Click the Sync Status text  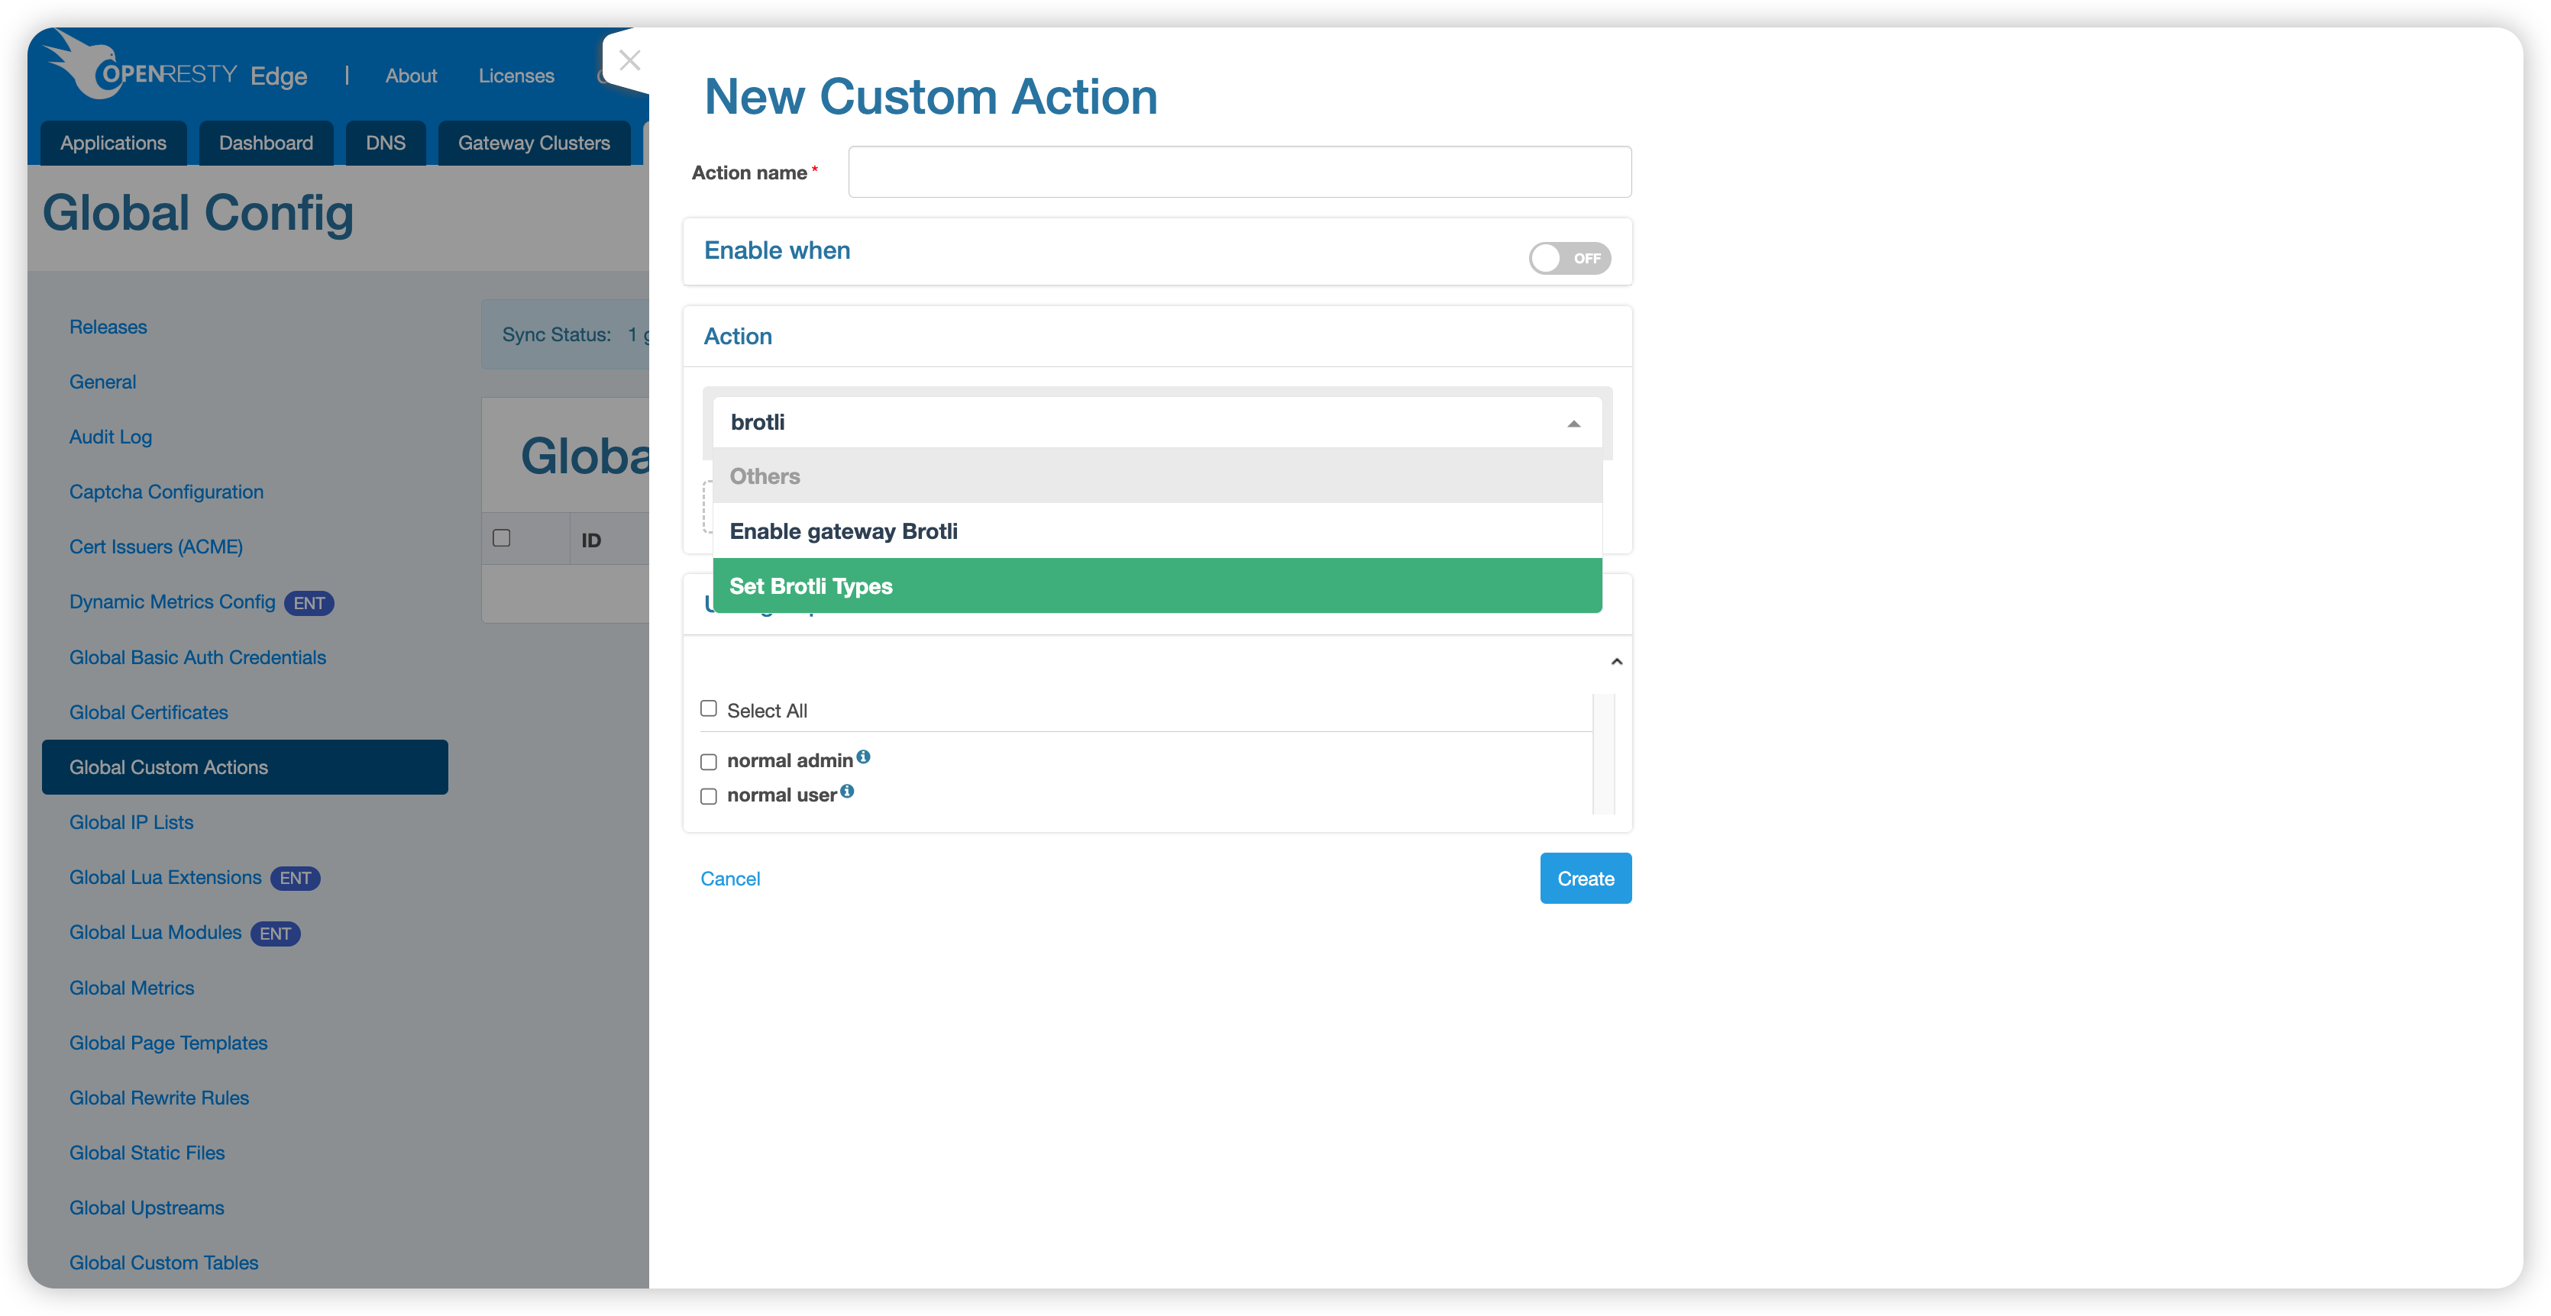557,334
